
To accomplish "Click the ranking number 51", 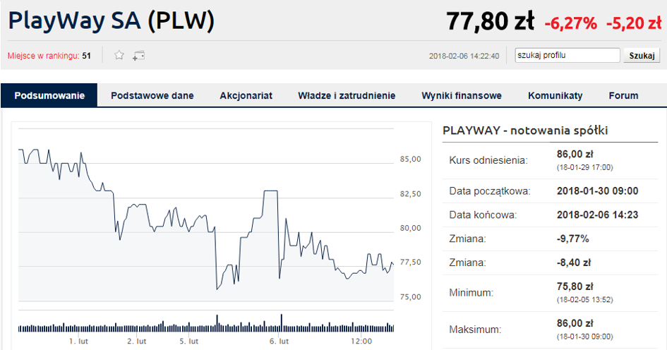I will [86, 56].
